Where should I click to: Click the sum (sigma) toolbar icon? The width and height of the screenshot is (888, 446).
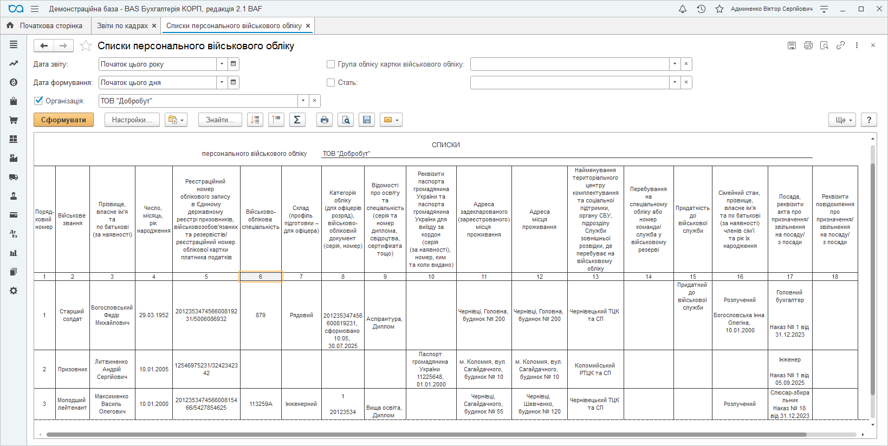pyautogui.click(x=297, y=120)
